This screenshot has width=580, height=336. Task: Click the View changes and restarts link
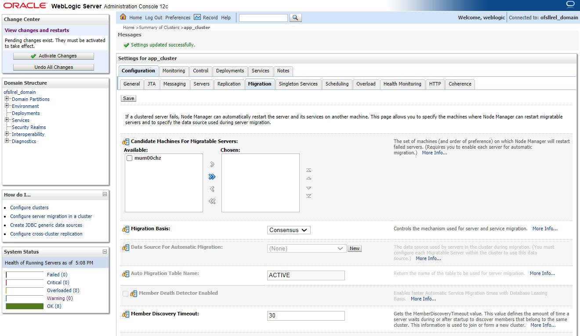coord(37,30)
